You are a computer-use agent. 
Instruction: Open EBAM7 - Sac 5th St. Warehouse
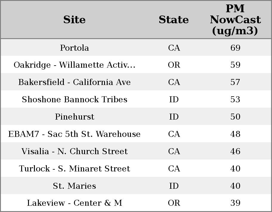[x=74, y=134]
